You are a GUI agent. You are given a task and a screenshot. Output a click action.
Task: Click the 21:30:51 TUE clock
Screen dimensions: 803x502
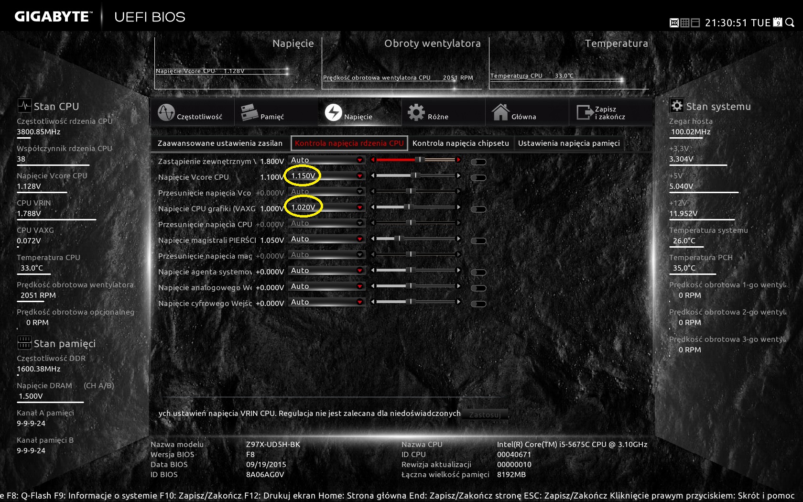(738, 22)
